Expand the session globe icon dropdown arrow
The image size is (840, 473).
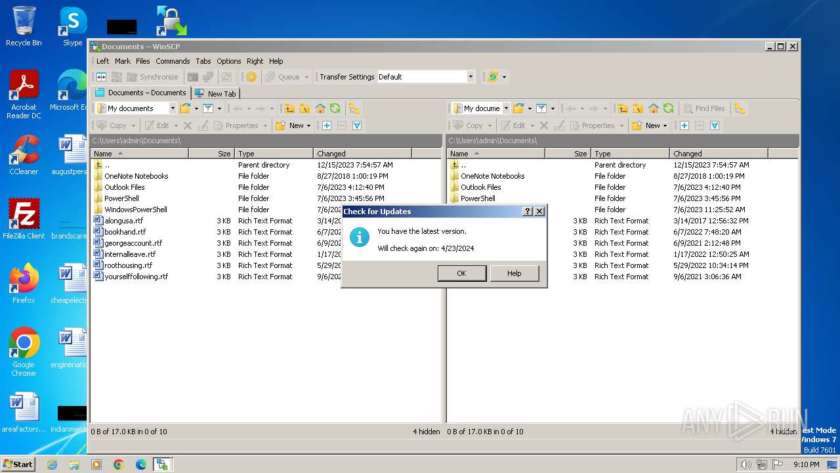(504, 77)
